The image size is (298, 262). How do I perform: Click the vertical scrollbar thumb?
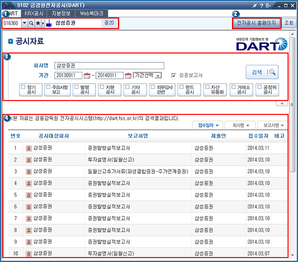click(293, 105)
